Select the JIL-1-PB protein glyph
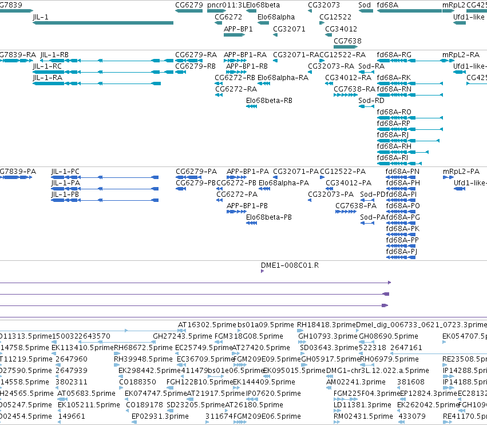487x425 pixels. coord(105,200)
